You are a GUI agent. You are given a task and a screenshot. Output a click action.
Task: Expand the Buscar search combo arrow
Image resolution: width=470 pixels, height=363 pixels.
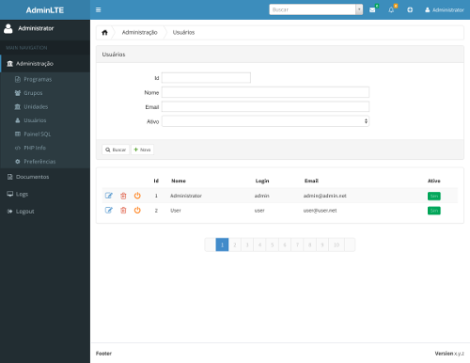359,9
